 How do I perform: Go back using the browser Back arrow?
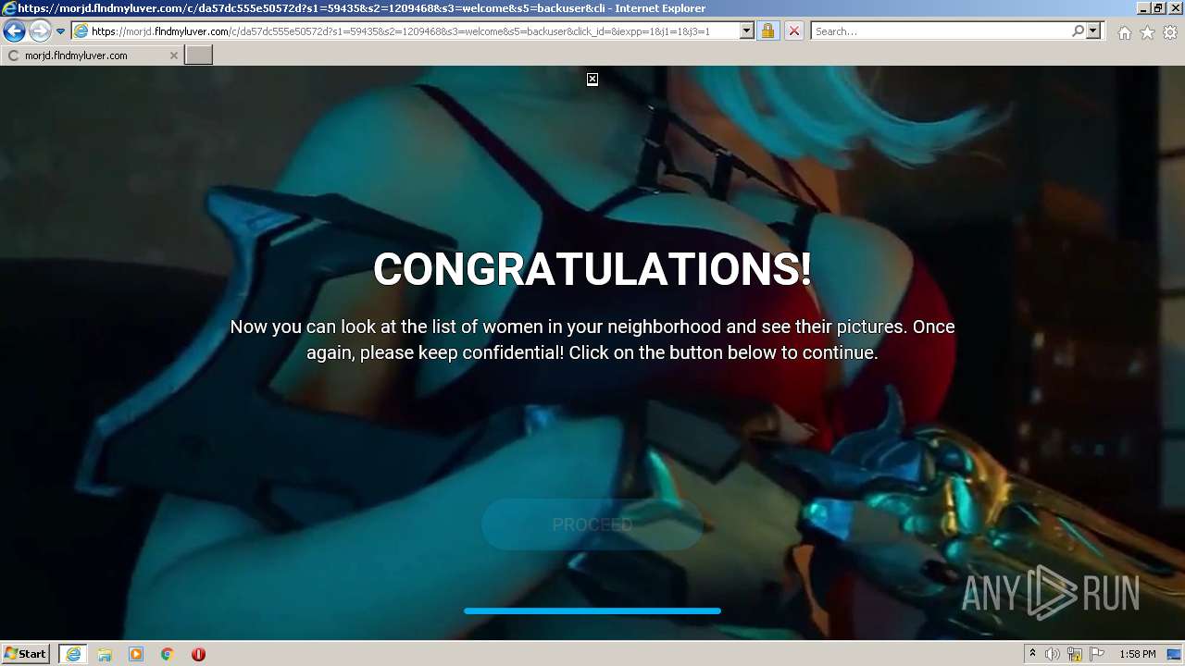(14, 31)
